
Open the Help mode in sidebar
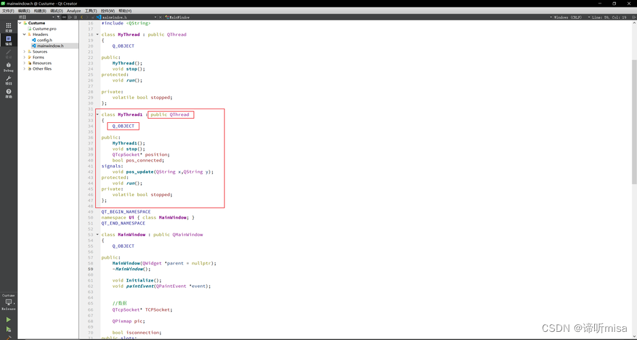pyautogui.click(x=8, y=93)
